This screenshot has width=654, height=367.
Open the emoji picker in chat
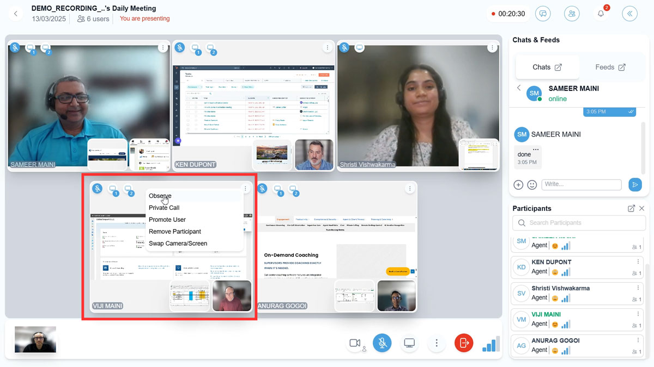(x=532, y=185)
